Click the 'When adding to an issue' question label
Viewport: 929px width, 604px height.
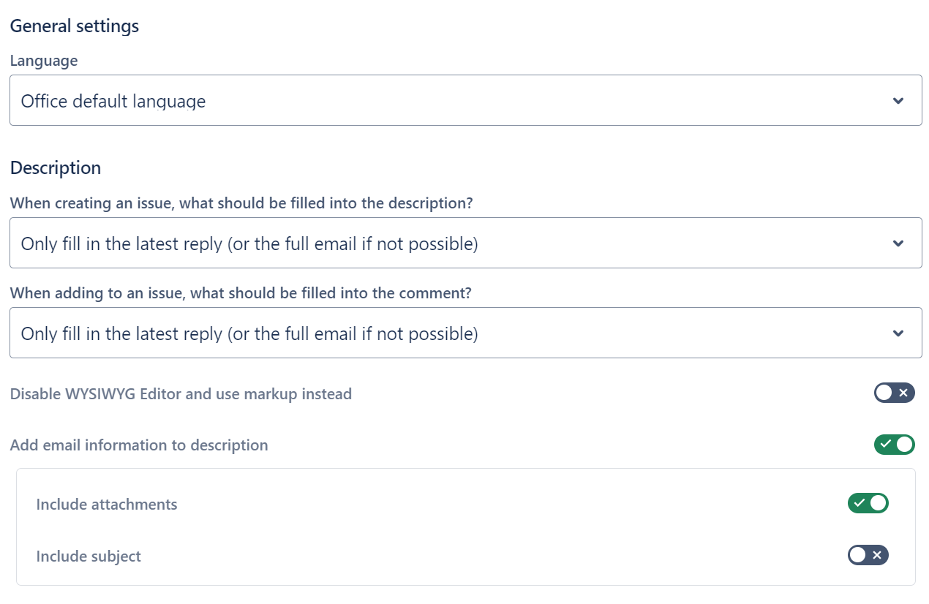click(241, 293)
